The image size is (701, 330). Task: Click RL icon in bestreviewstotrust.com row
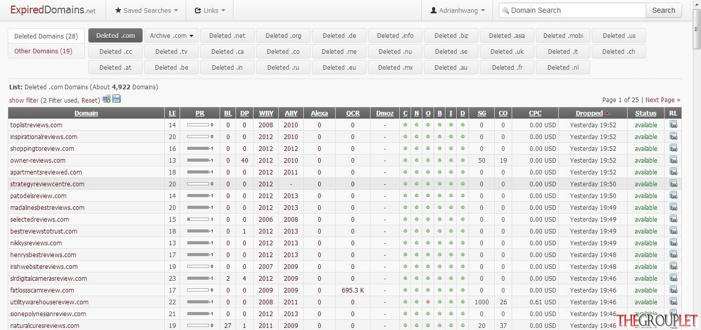673,231
